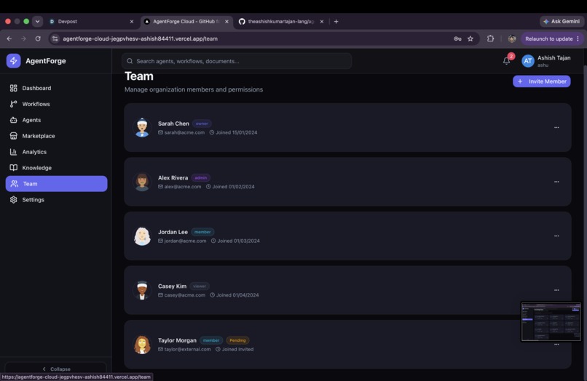Switch to the AgentForge Cloud - GitHub tab

pyautogui.click(x=186, y=21)
